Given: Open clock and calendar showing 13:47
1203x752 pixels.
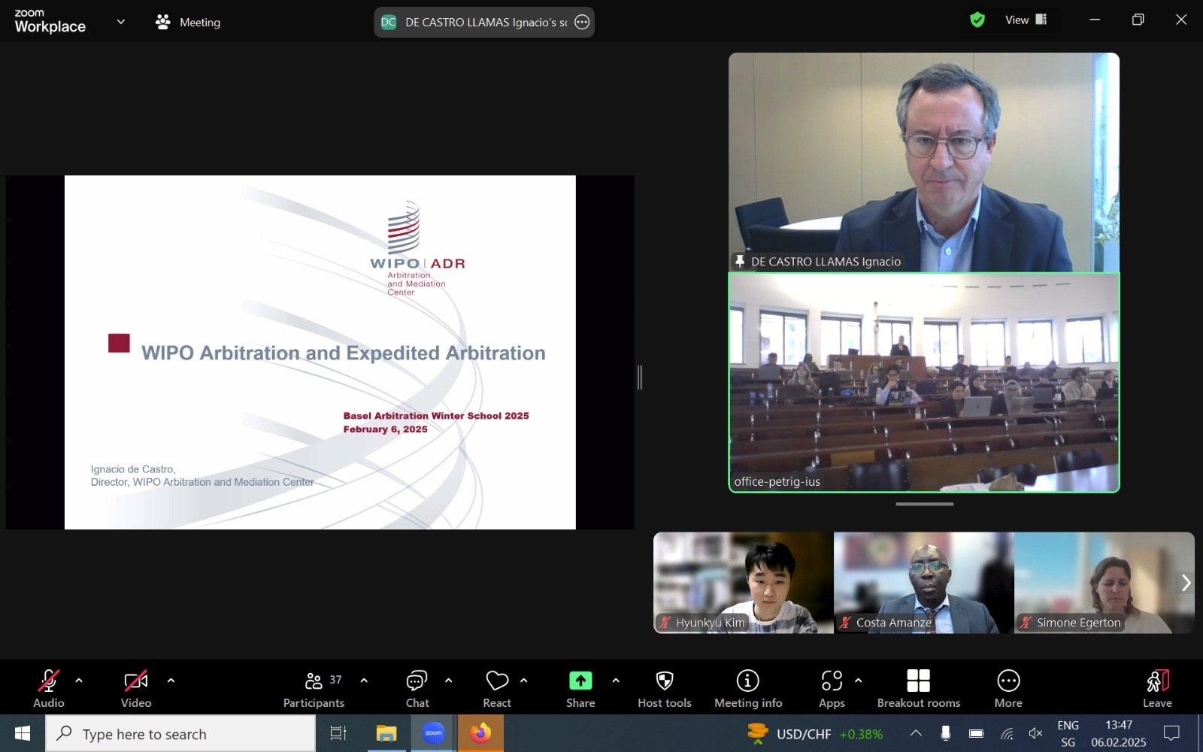Looking at the screenshot, I should pyautogui.click(x=1119, y=734).
